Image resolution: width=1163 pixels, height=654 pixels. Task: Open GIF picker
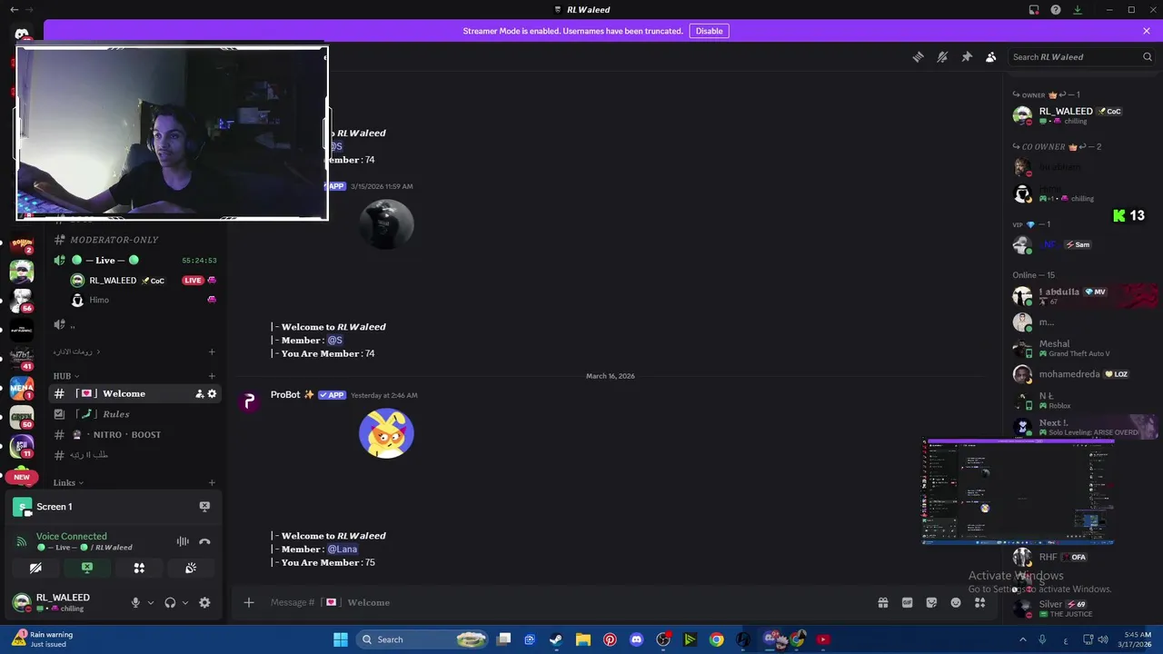(907, 602)
